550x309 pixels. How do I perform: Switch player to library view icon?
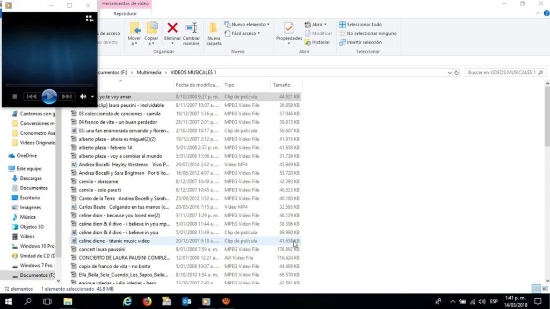(x=89, y=18)
